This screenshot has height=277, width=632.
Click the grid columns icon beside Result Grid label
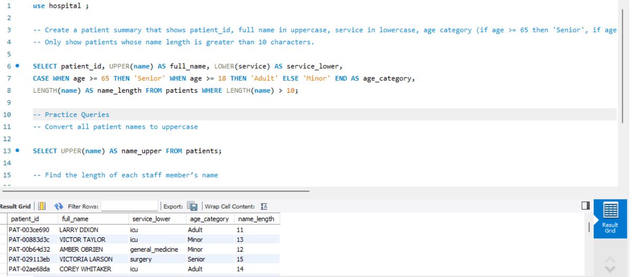[x=42, y=206]
